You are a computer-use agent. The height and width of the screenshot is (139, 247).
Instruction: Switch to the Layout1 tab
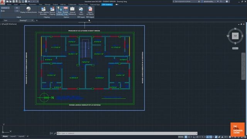13,136
